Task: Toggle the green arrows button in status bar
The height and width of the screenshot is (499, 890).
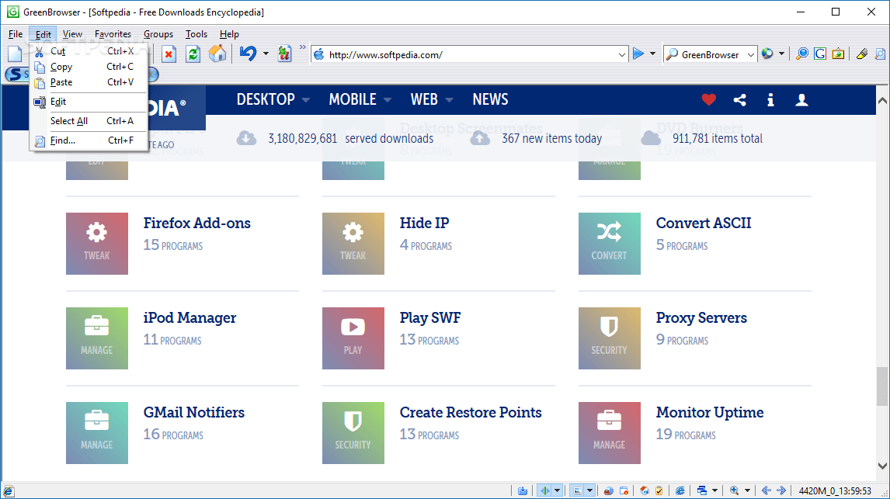Action: (544, 490)
